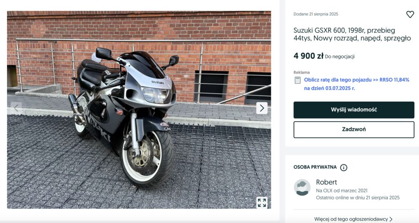Select seller name Robert
The width and height of the screenshot is (419, 223).
(326, 182)
